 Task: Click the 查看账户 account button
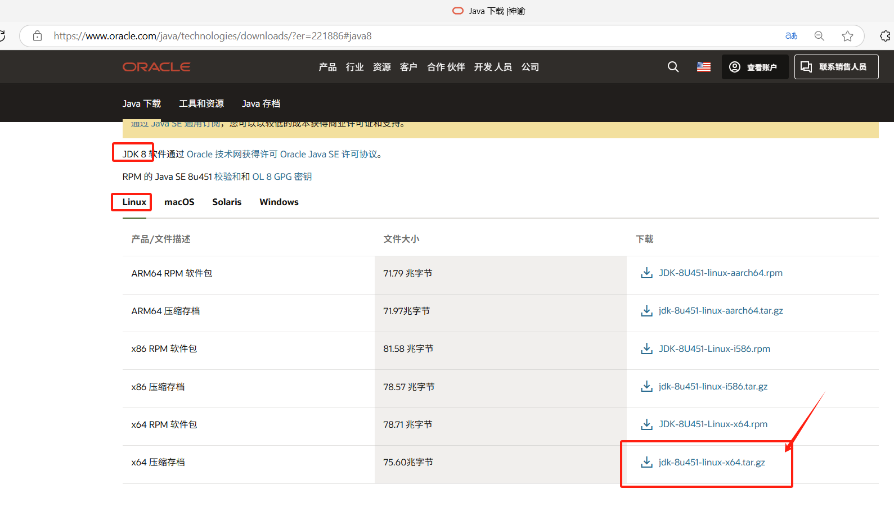coord(755,67)
